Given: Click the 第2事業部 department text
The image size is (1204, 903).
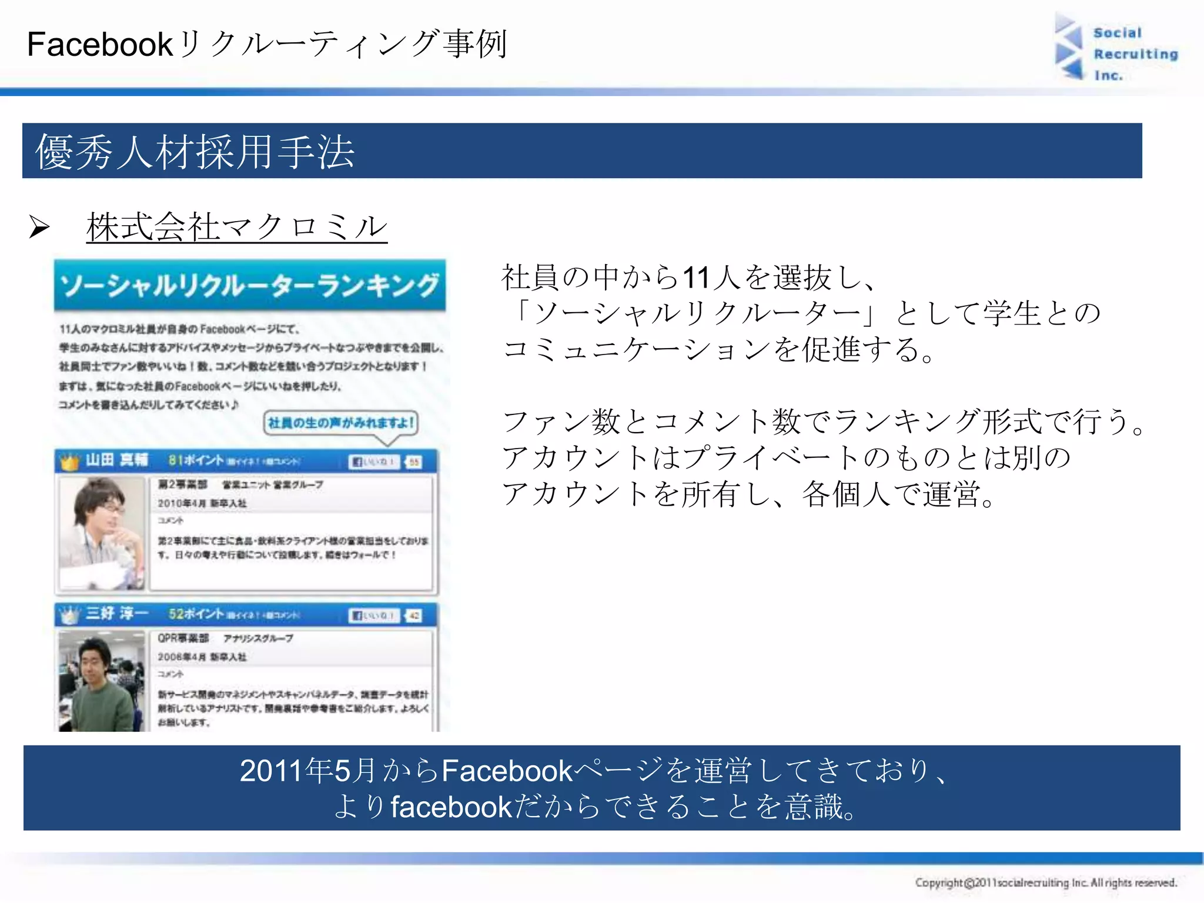Looking at the screenshot, I should point(182,484).
